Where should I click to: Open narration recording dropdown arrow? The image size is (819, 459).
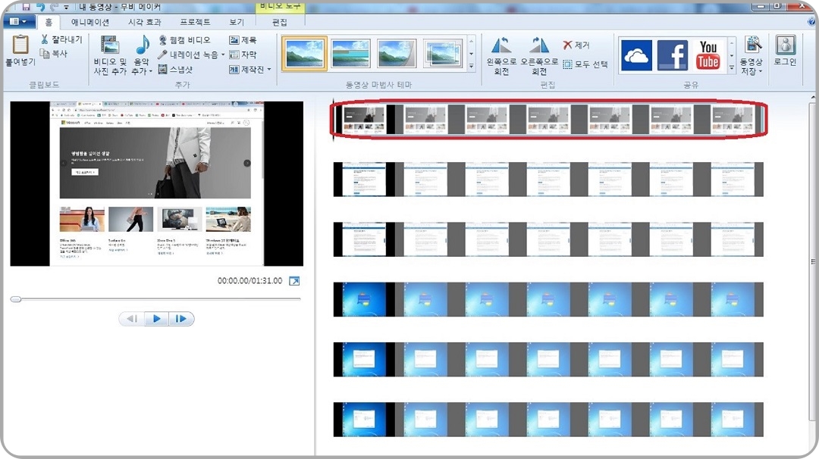point(223,55)
